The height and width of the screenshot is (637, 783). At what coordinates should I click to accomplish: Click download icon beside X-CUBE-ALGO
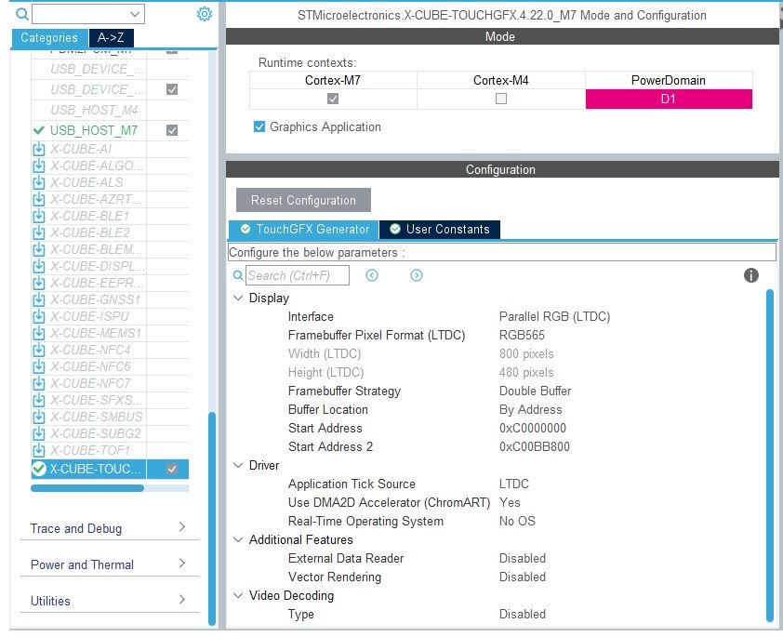38,166
